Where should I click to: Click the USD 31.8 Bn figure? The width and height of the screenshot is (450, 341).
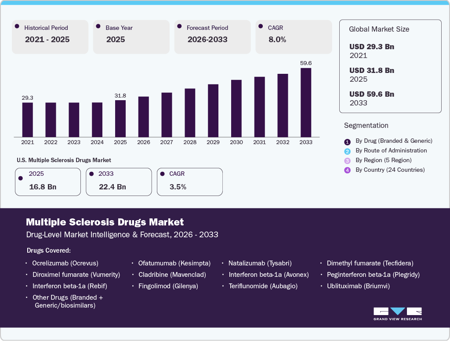[372, 70]
